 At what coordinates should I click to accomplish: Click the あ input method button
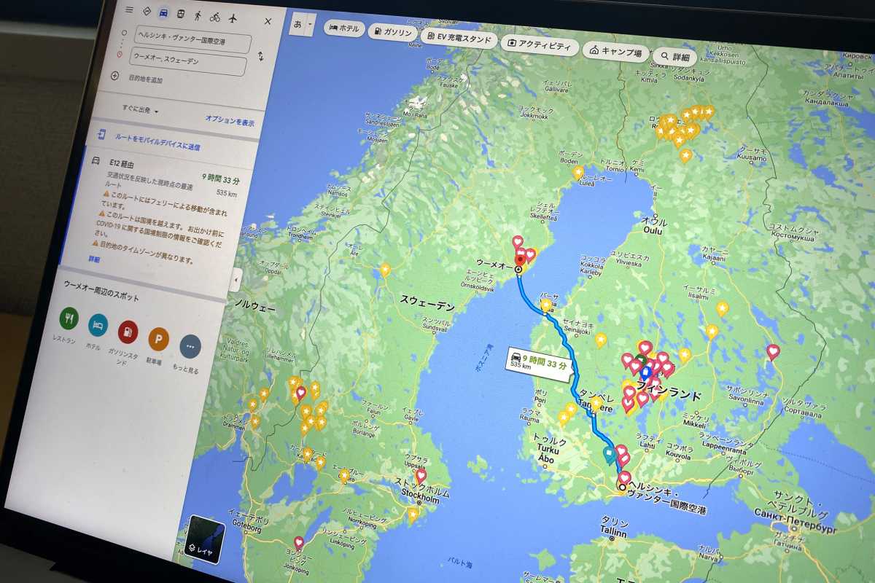point(297,23)
